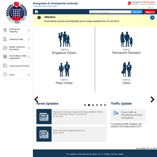Expand the Entering and Departing menu
This screenshot has width=157, height=157.
click(x=17, y=31)
